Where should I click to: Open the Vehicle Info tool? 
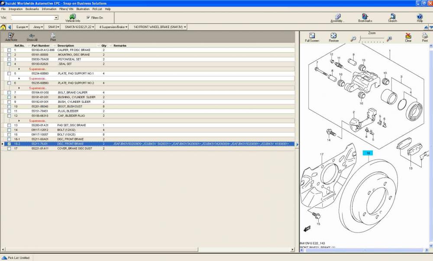72,17
